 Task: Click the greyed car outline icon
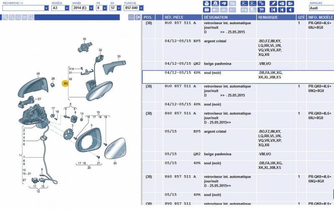(224, 10)
